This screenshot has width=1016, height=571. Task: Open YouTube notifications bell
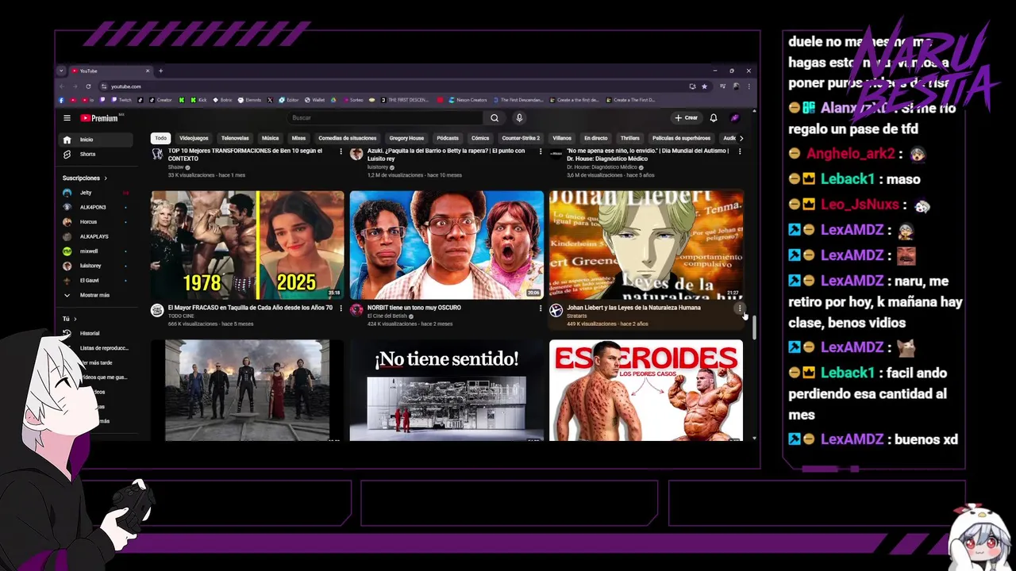713,118
